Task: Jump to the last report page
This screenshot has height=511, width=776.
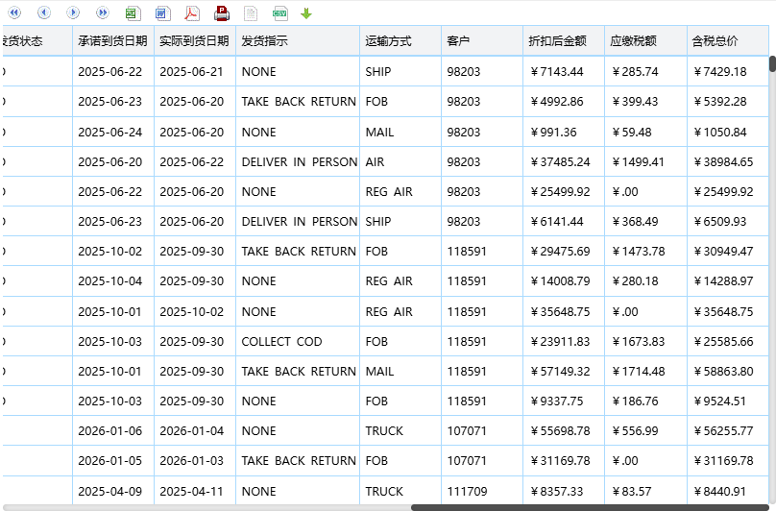Action: [x=103, y=12]
